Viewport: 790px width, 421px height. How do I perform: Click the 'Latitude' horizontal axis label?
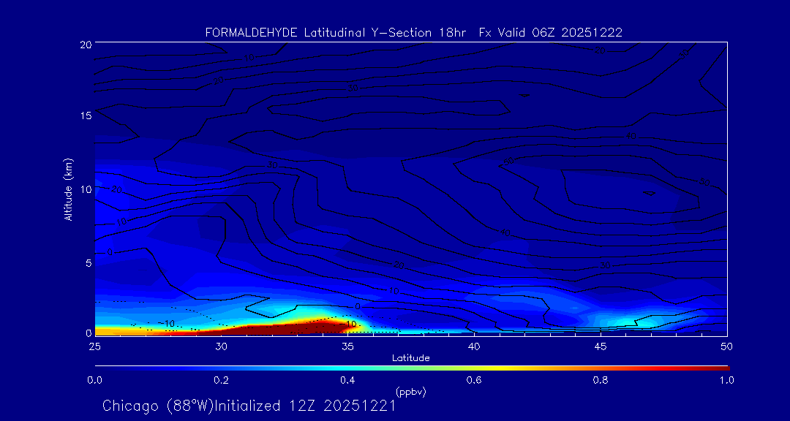click(x=411, y=358)
